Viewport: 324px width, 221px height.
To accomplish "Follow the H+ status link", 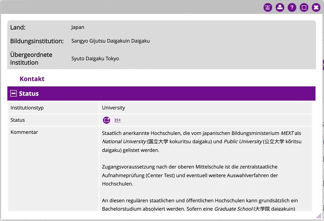I will [117, 120].
